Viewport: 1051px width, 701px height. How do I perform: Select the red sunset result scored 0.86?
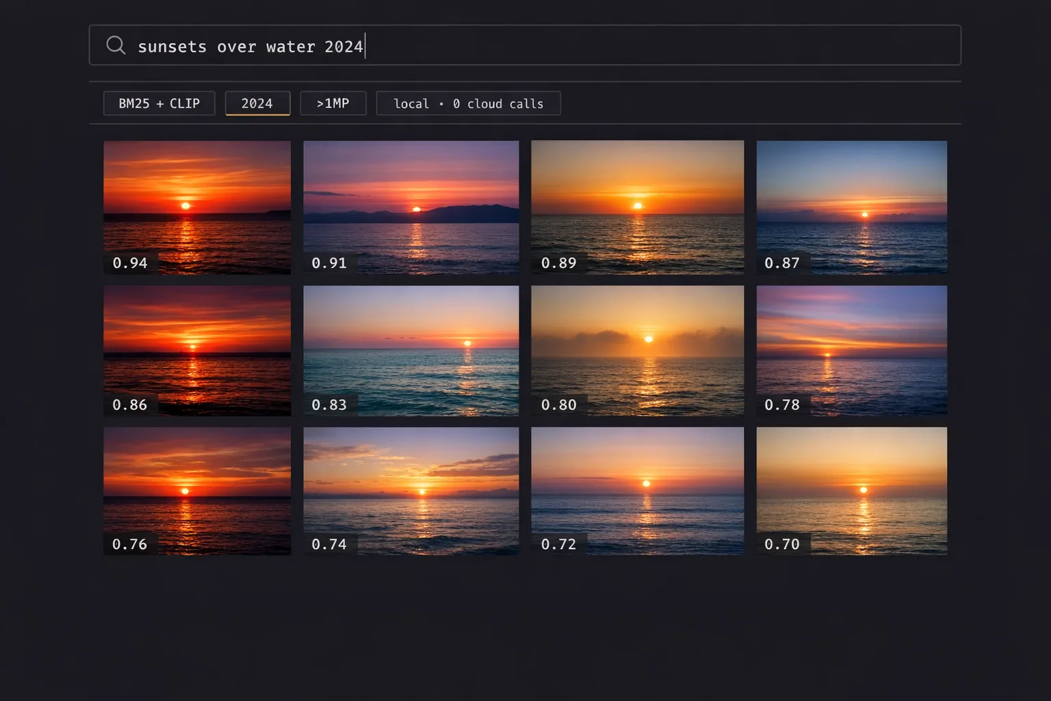(x=197, y=350)
